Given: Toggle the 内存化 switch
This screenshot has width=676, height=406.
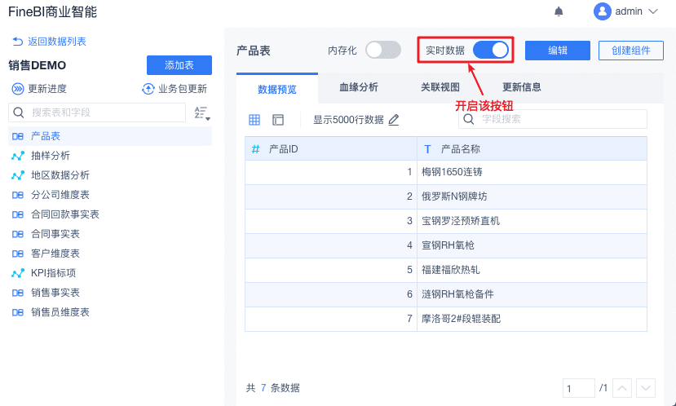Looking at the screenshot, I should (x=382, y=50).
